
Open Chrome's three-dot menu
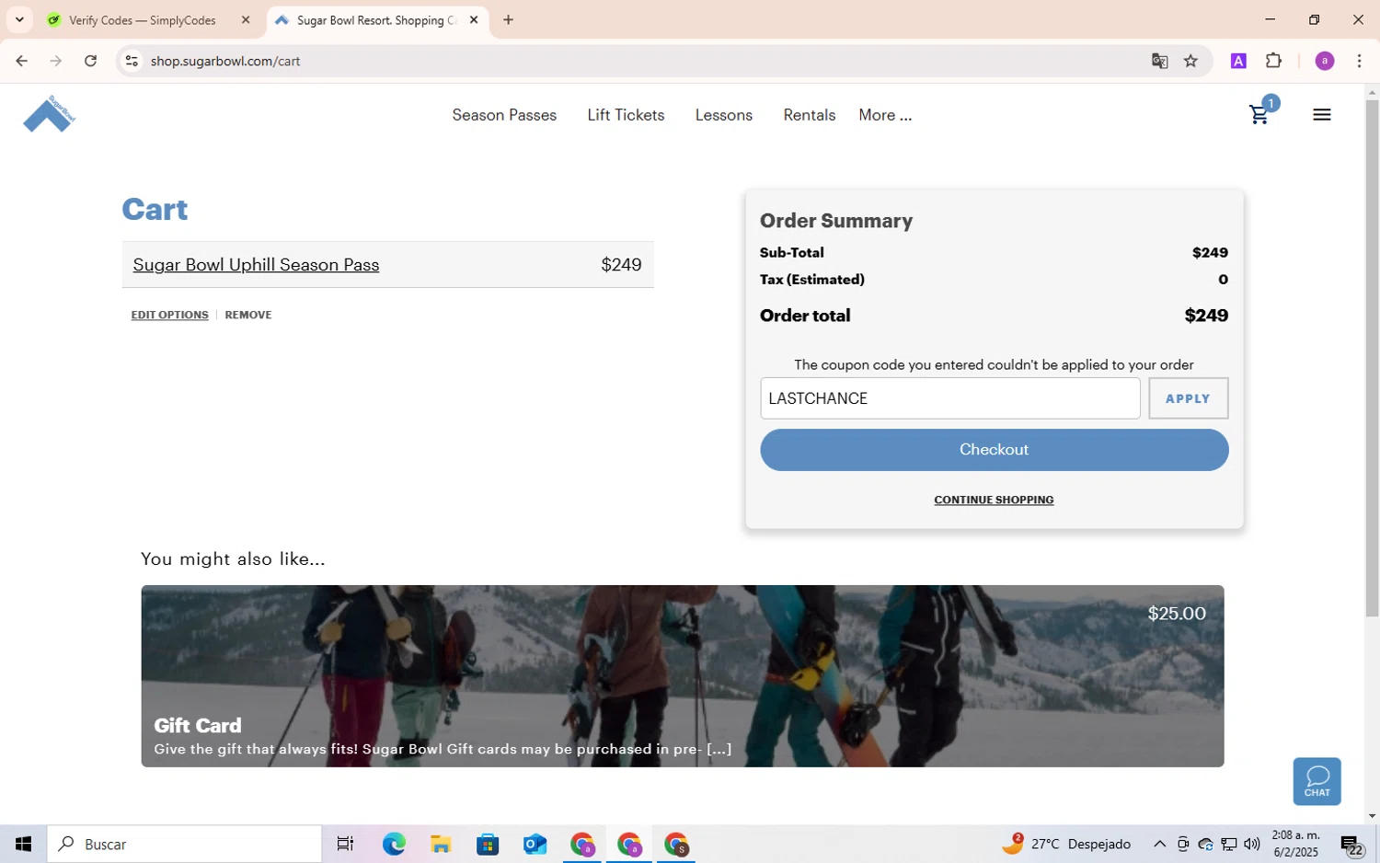click(x=1359, y=61)
